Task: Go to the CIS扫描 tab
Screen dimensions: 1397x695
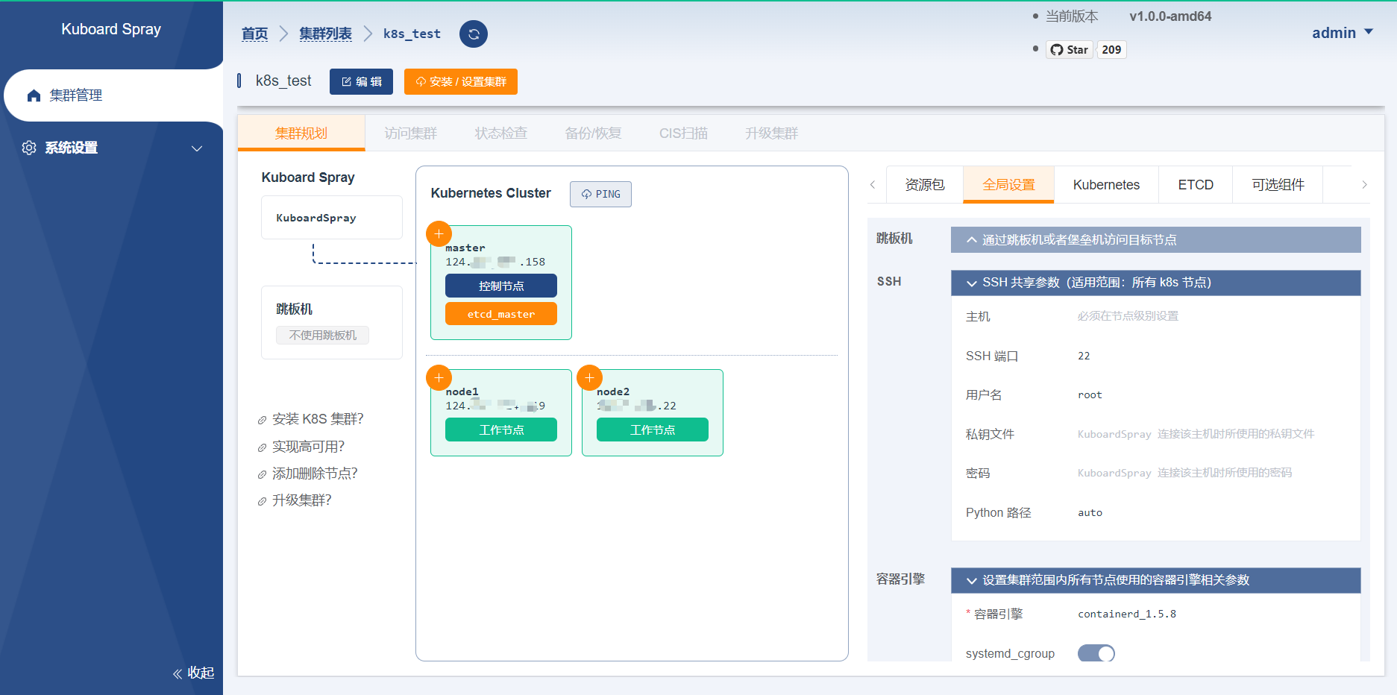Action: 683,133
